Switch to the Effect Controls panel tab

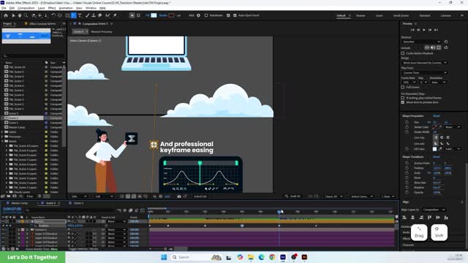point(42,23)
